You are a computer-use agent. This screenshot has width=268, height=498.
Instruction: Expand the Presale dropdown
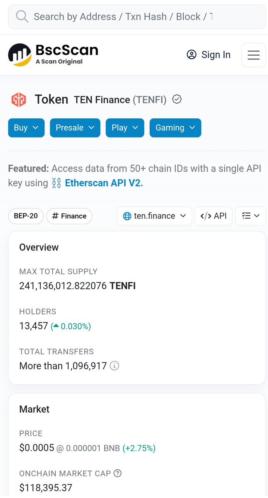(75, 128)
